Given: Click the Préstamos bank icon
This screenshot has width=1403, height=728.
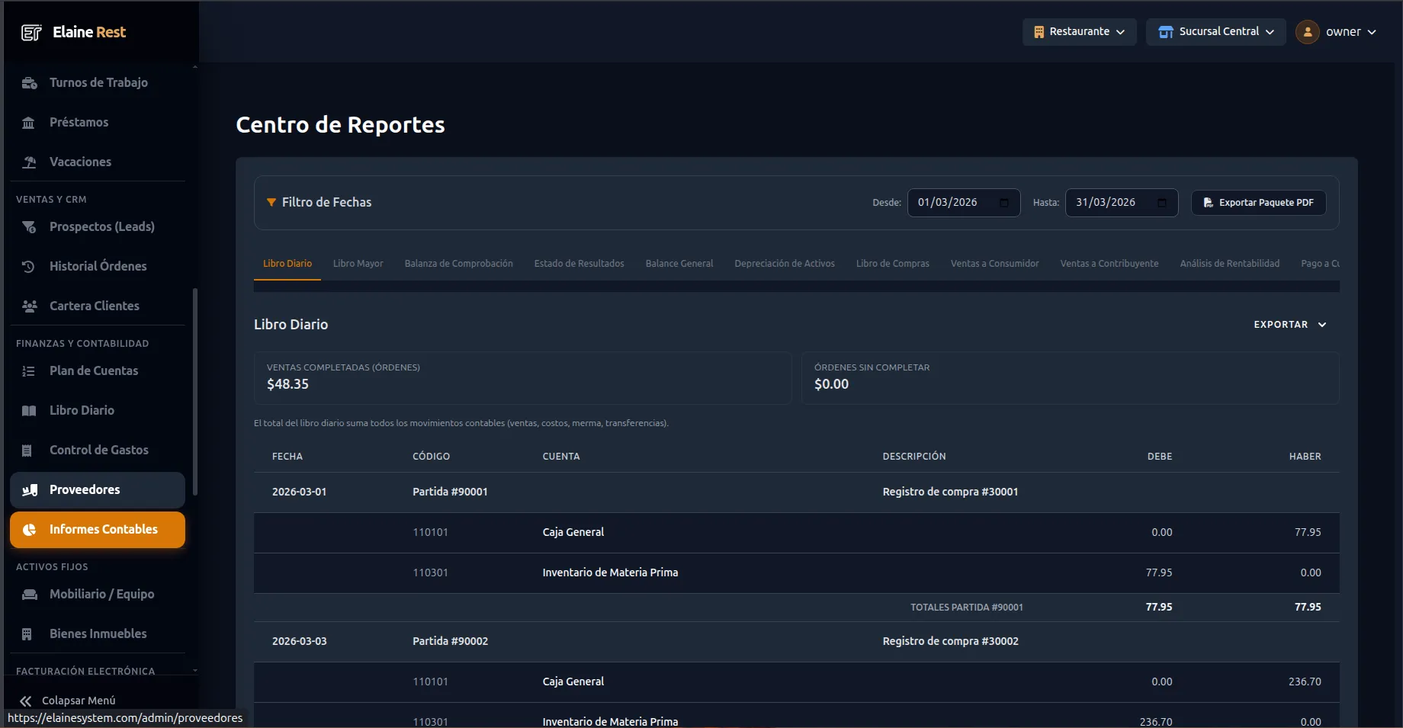Looking at the screenshot, I should 29,123.
